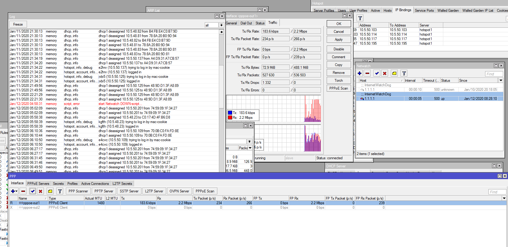Click the Find field in PPP window
Viewport: 508px width, 247px height.
coord(497,192)
